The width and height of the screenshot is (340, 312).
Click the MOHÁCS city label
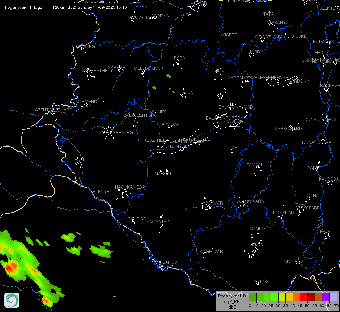click(x=293, y=261)
